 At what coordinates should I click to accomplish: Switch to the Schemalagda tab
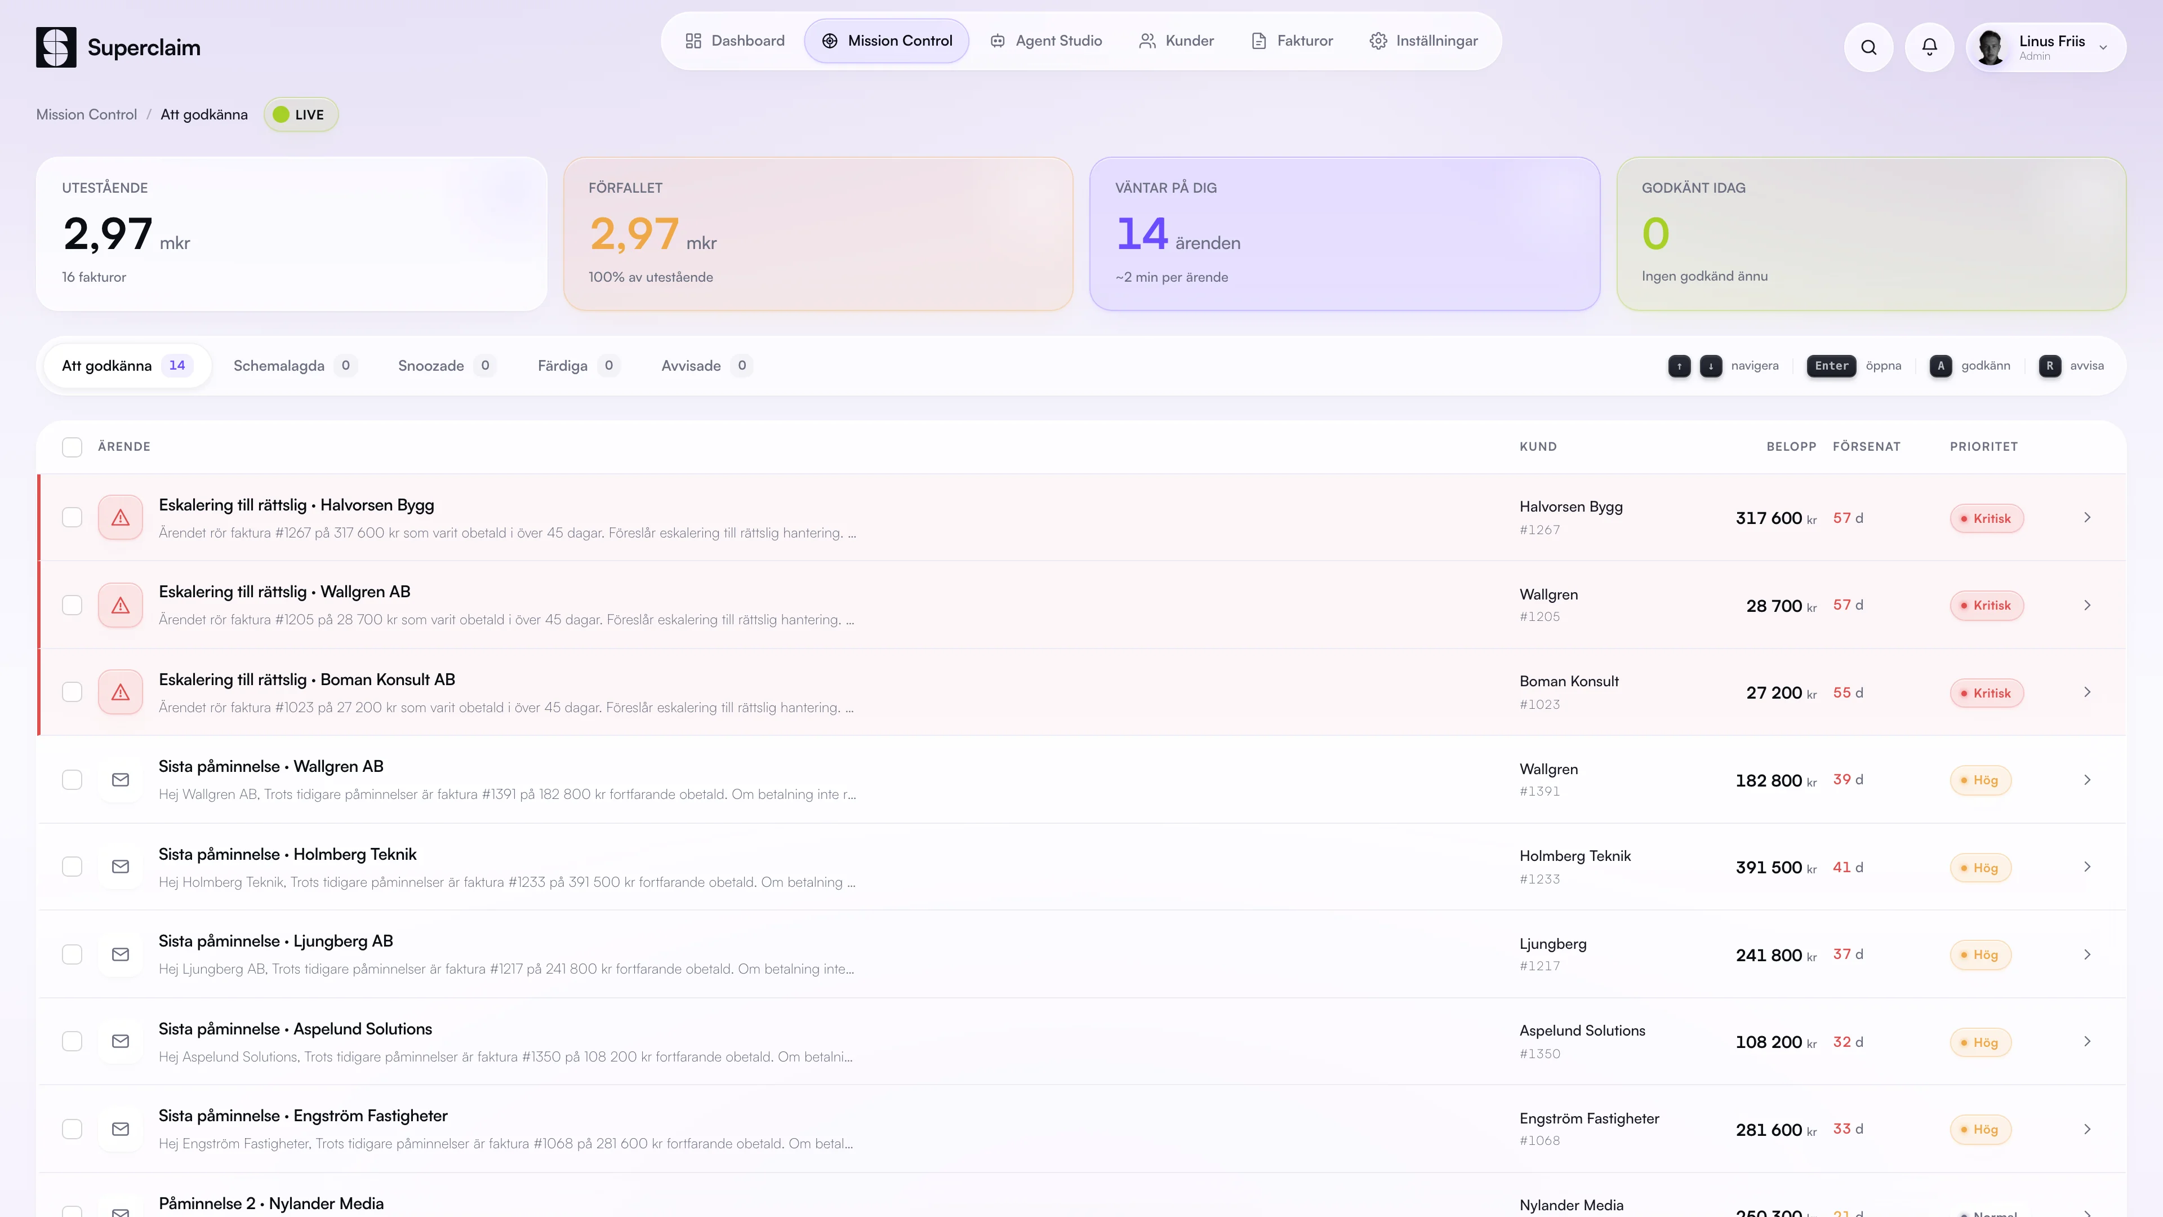295,365
